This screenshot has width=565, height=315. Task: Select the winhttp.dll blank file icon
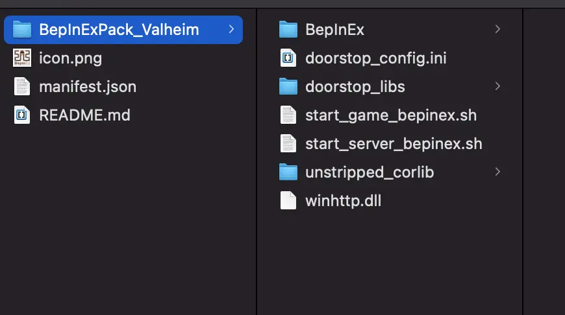point(288,201)
